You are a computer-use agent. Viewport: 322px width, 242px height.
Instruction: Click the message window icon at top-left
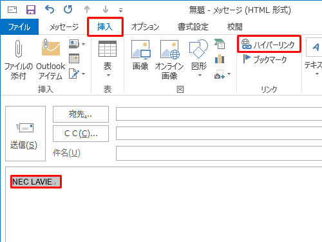click(12, 10)
